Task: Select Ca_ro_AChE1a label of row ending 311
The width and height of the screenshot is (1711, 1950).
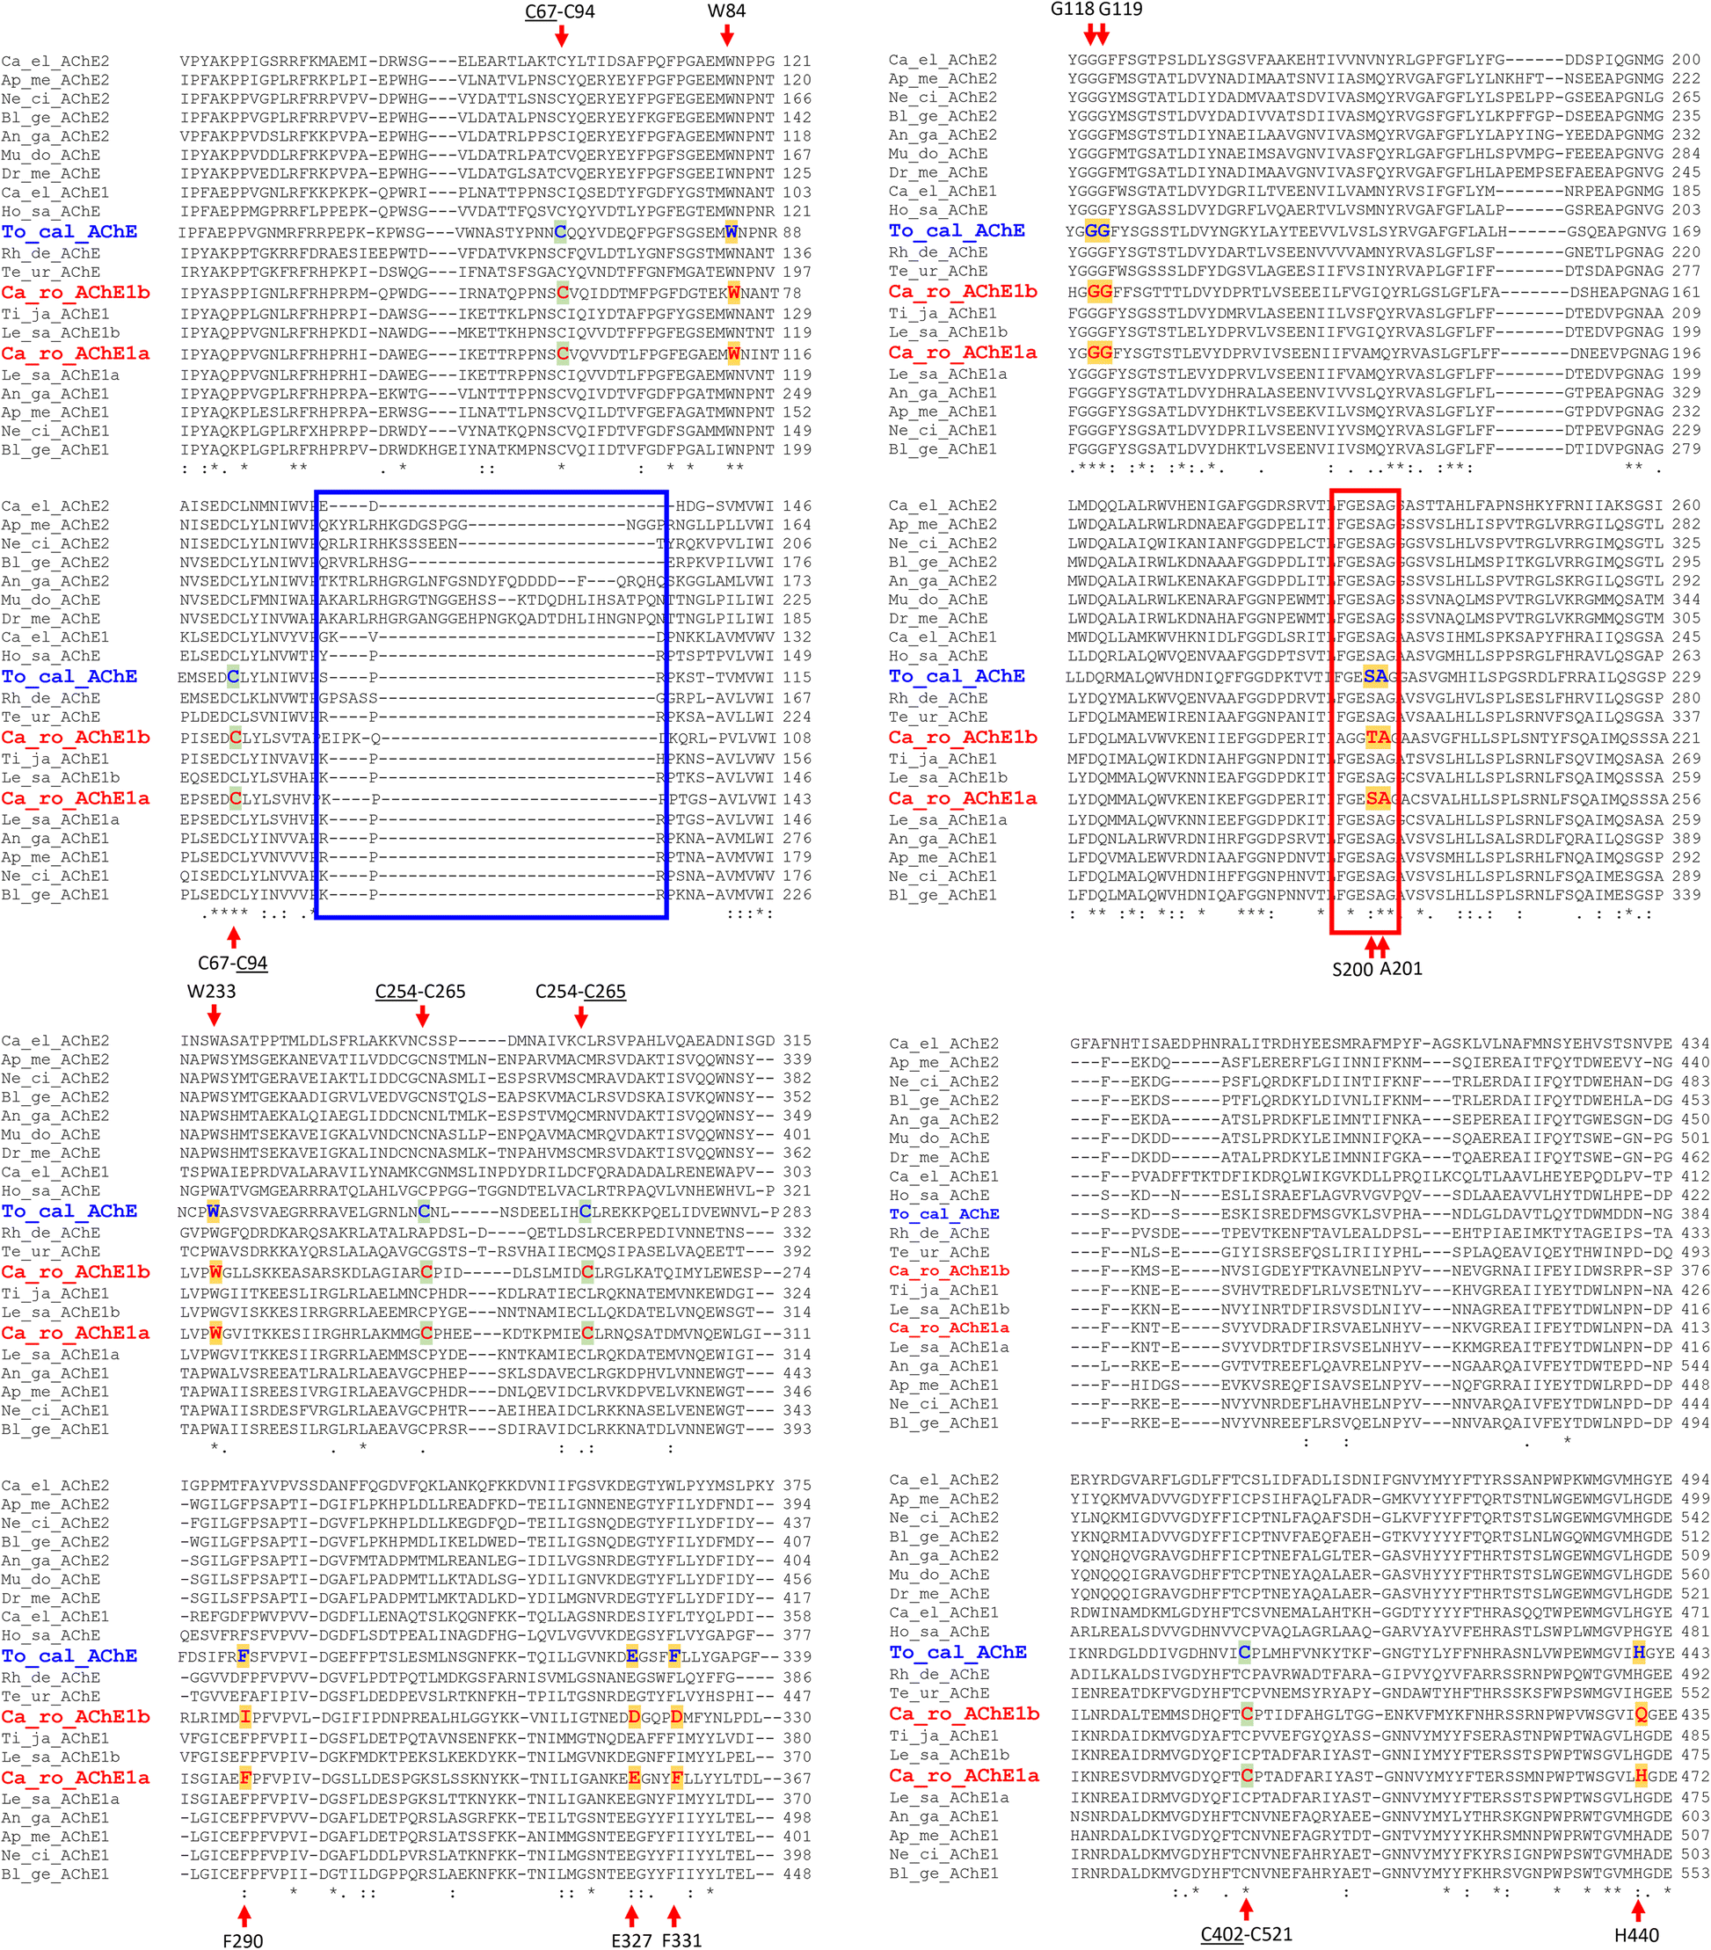Action: pyautogui.click(x=76, y=1333)
